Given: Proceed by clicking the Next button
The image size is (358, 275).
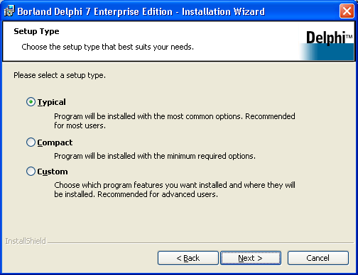Looking at the screenshot, I should coord(251,258).
